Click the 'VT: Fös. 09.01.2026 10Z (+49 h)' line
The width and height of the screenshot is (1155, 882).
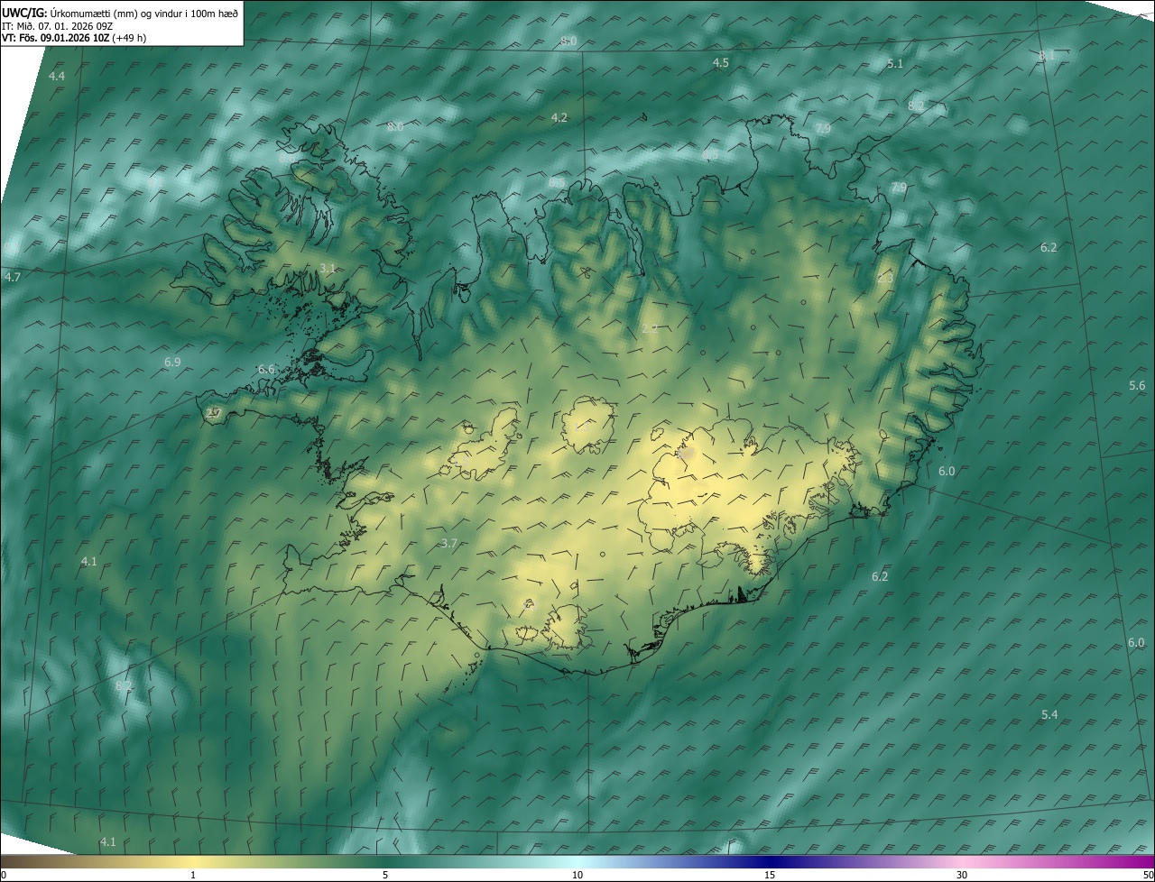pyautogui.click(x=74, y=38)
